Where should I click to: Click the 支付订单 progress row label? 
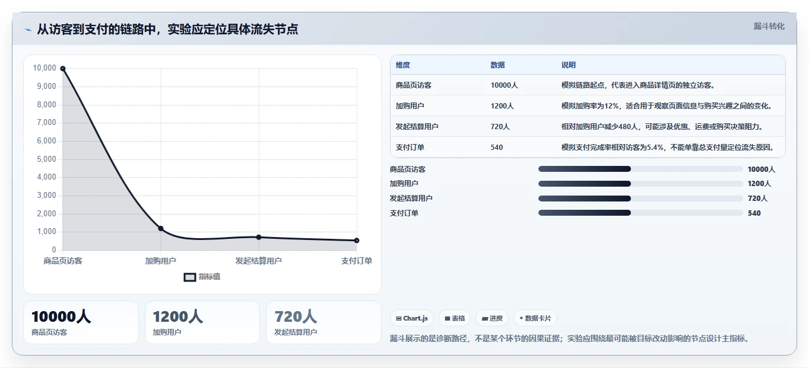click(404, 213)
